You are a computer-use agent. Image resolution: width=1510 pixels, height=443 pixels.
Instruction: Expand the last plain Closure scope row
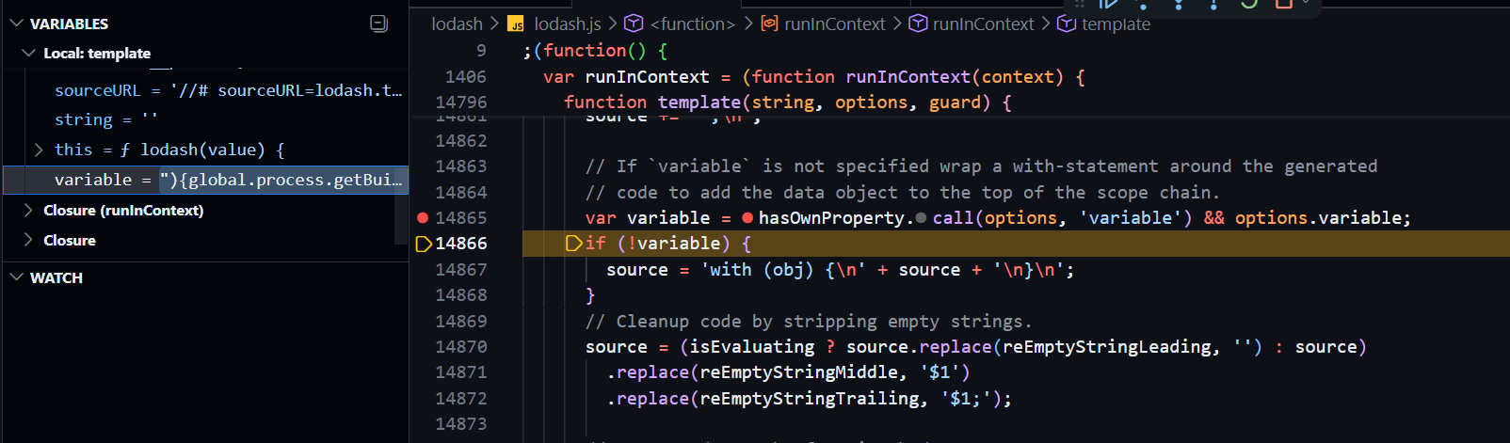point(28,240)
